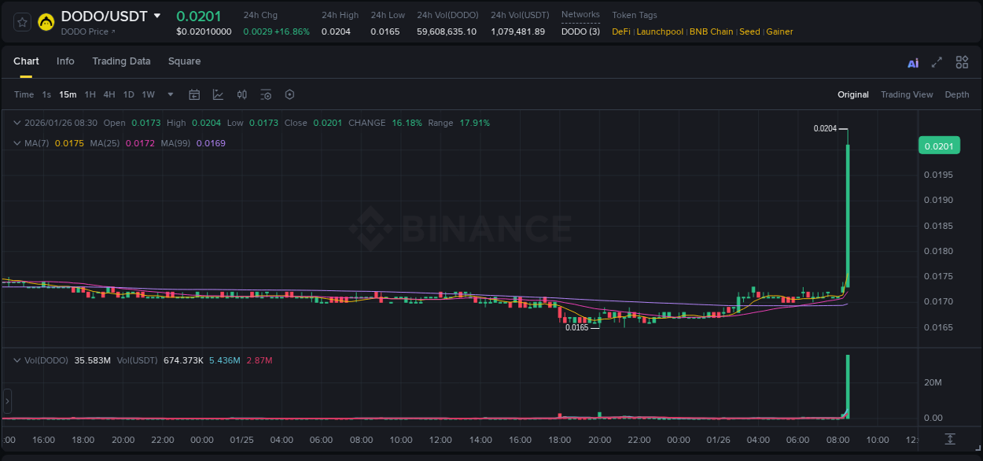Collapse the OHLC info row chevron
This screenshot has height=461, width=983.
pyautogui.click(x=17, y=123)
